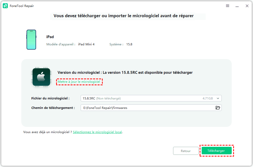Close the FoneTool Repair window
The image size is (253, 167).
click(247, 6)
